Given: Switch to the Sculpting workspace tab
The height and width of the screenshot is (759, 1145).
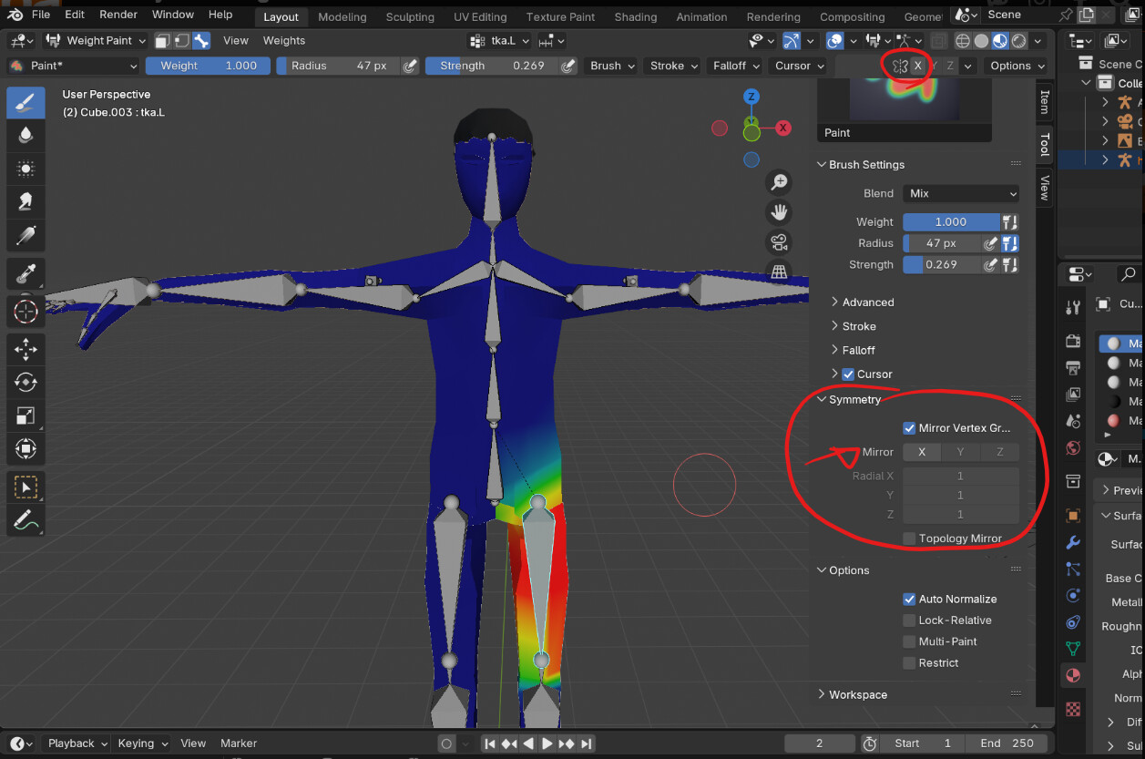Looking at the screenshot, I should (410, 16).
